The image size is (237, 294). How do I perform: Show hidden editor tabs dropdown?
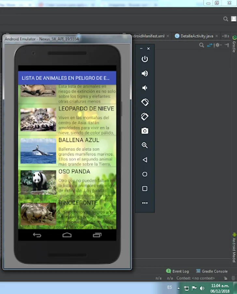click(x=225, y=36)
